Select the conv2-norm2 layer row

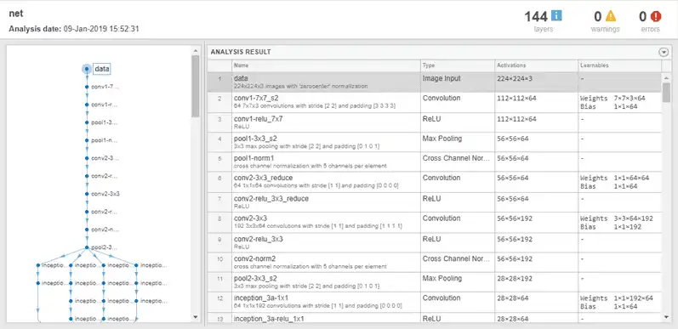point(434,262)
